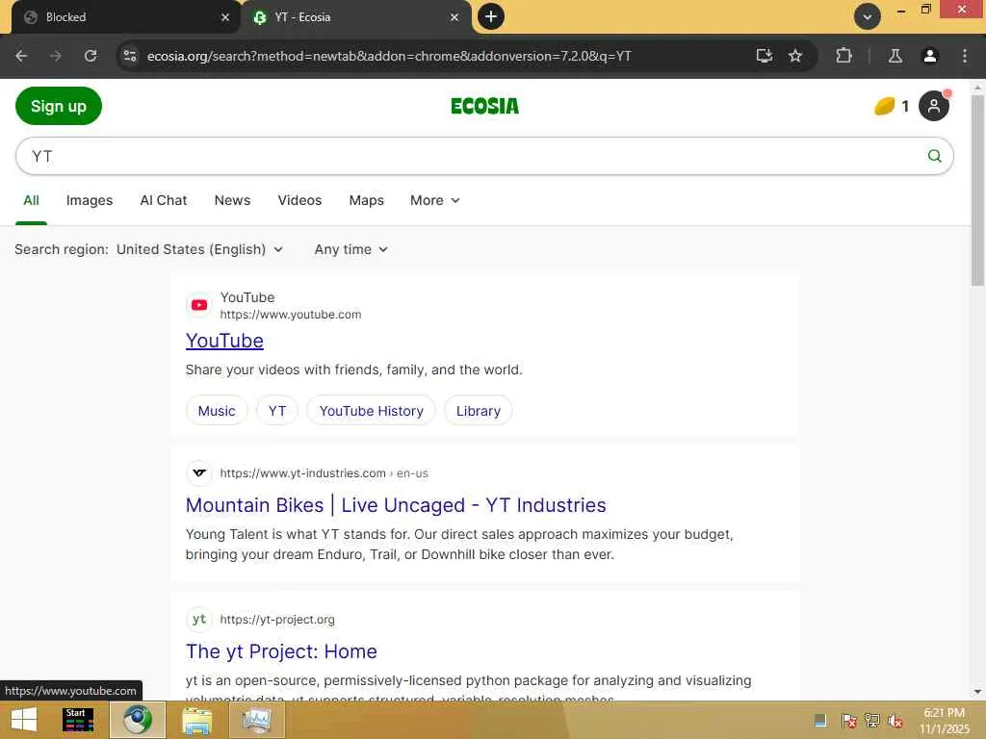Switch to Images results
This screenshot has height=739, width=986.
(90, 200)
